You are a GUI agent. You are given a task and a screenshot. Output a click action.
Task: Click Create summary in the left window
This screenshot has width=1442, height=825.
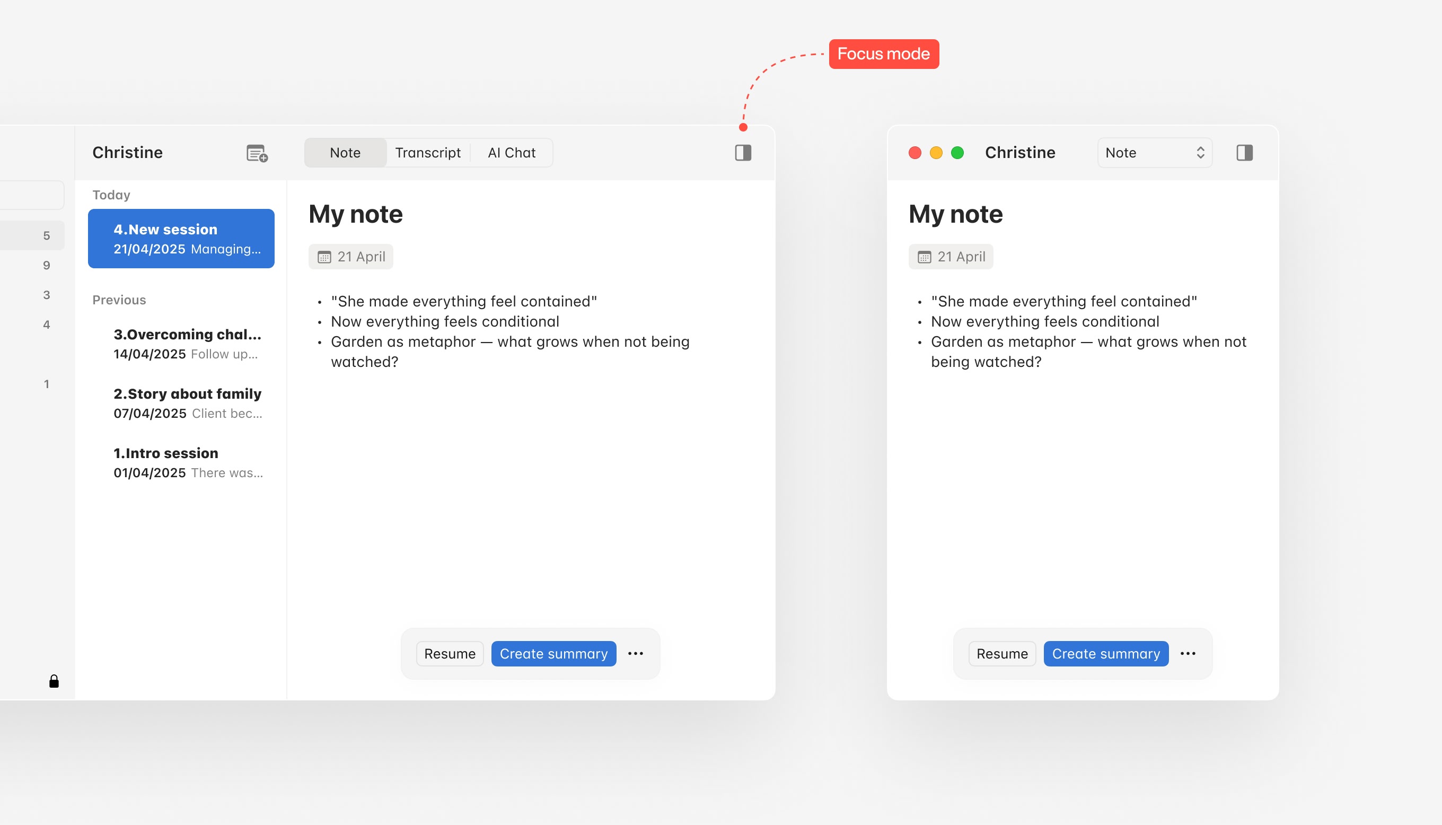pos(553,654)
